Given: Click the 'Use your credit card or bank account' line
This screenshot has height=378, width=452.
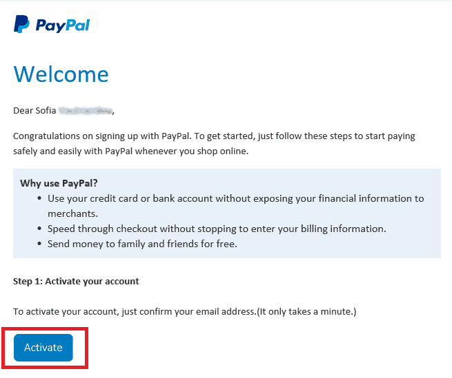Looking at the screenshot, I should pos(235,198).
